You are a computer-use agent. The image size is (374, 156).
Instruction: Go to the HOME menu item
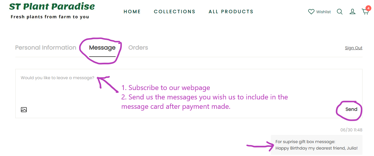point(132,12)
